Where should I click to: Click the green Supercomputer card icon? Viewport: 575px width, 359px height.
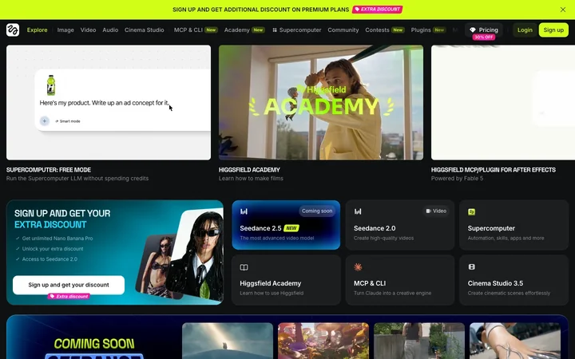tap(472, 211)
